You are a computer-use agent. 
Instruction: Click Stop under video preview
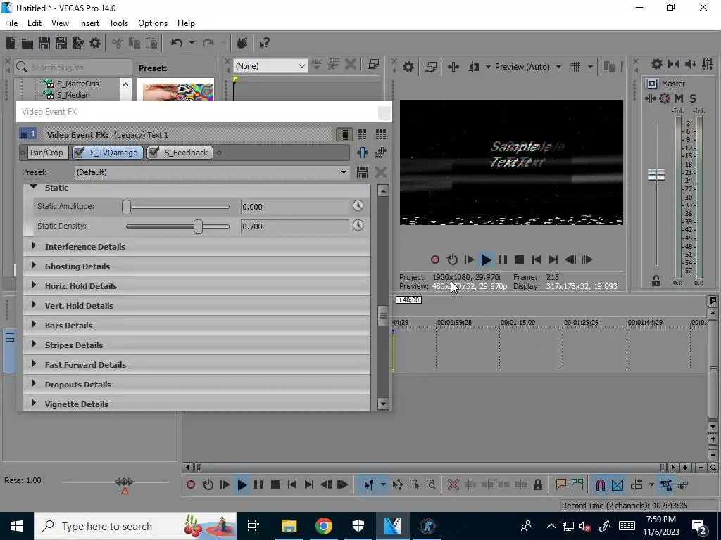coord(520,260)
